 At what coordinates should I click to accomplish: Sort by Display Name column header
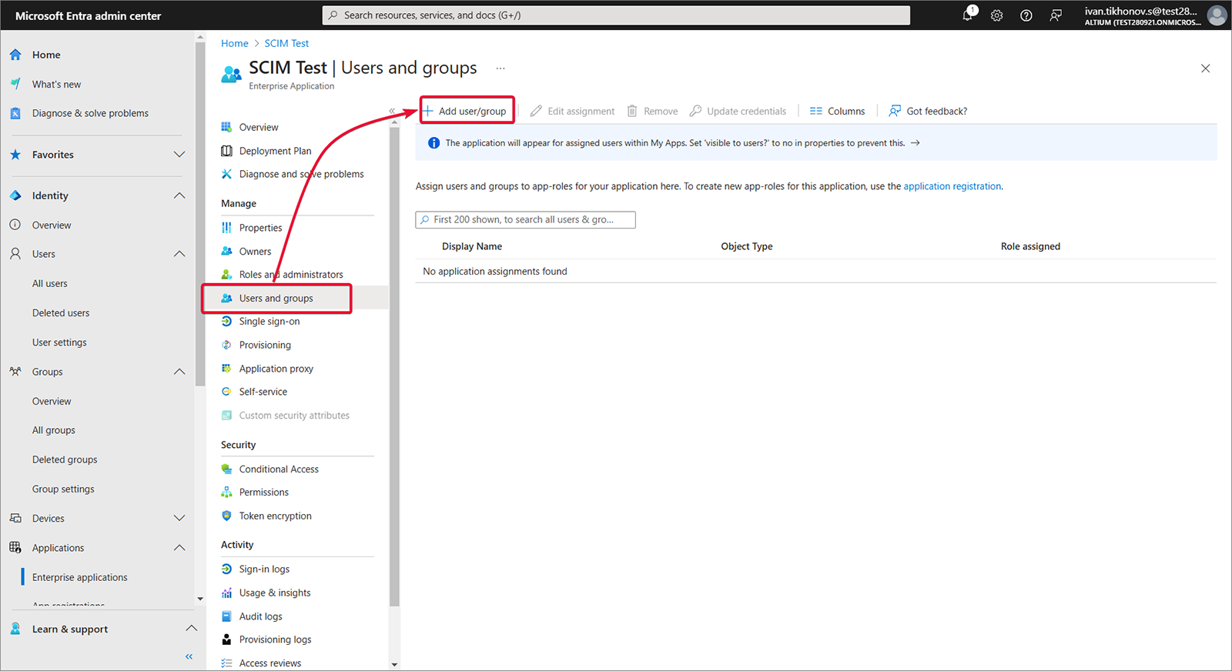coord(472,246)
